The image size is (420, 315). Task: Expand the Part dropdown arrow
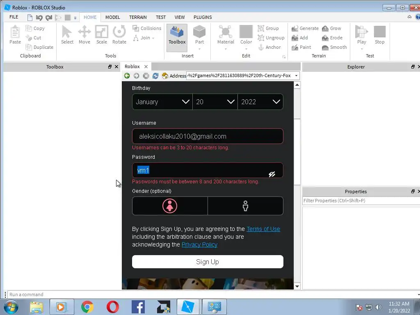tap(200, 49)
